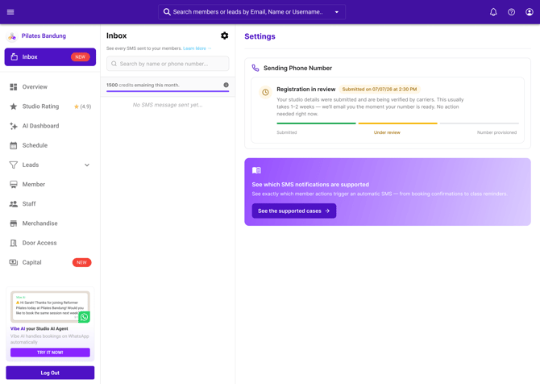Viewport: 540px width, 384px height.
Task: Click the Capital money icon
Action: click(x=14, y=262)
